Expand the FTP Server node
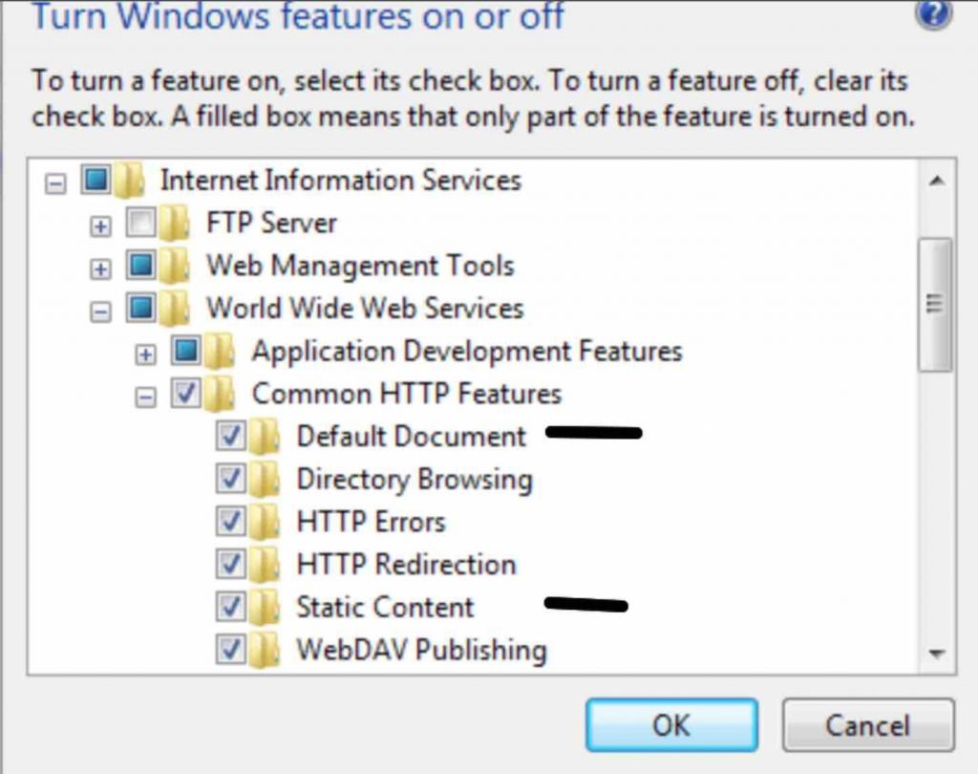Image resolution: width=978 pixels, height=774 pixels. click(x=100, y=223)
